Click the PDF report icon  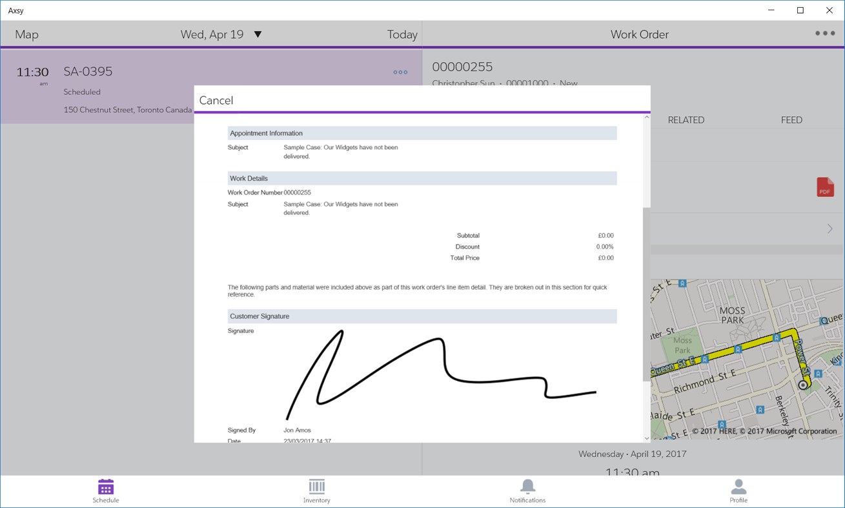coord(824,187)
